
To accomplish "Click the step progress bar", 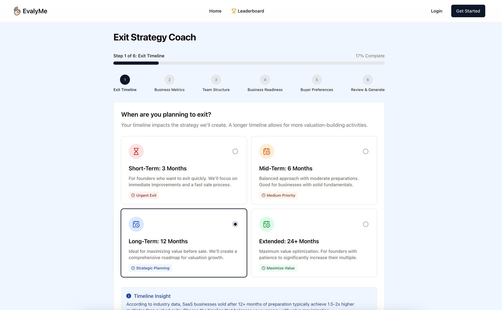I will click(x=249, y=63).
